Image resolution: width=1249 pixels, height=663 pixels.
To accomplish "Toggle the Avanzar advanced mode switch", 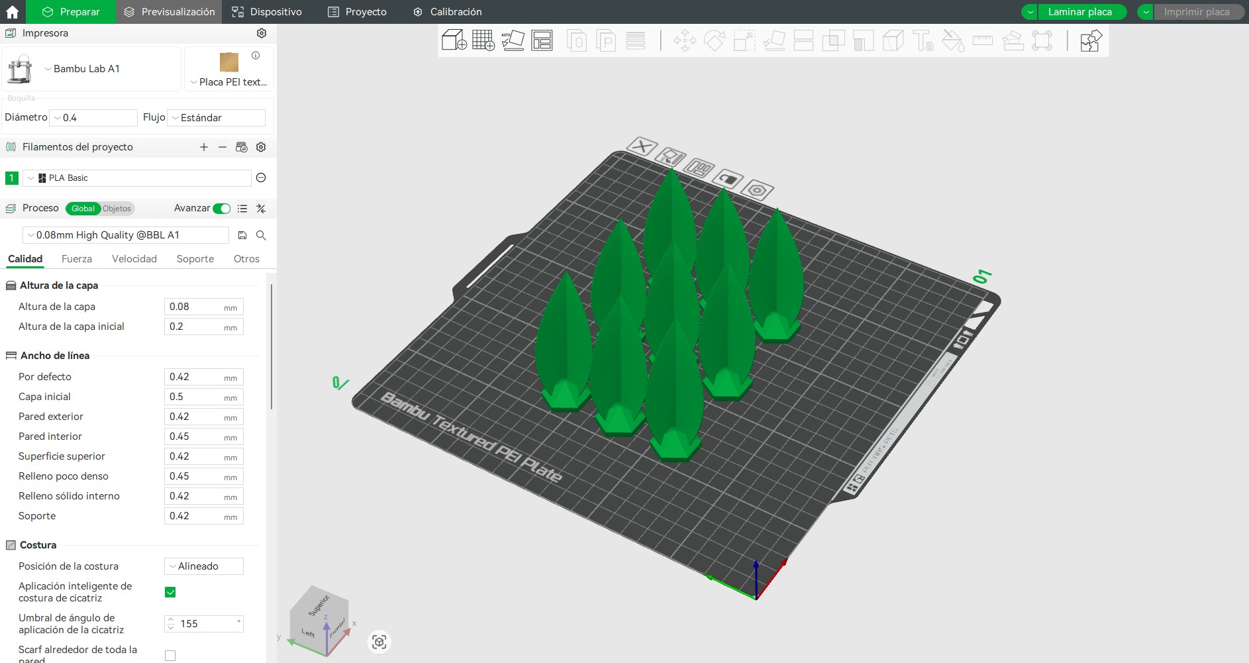I will tap(222, 209).
